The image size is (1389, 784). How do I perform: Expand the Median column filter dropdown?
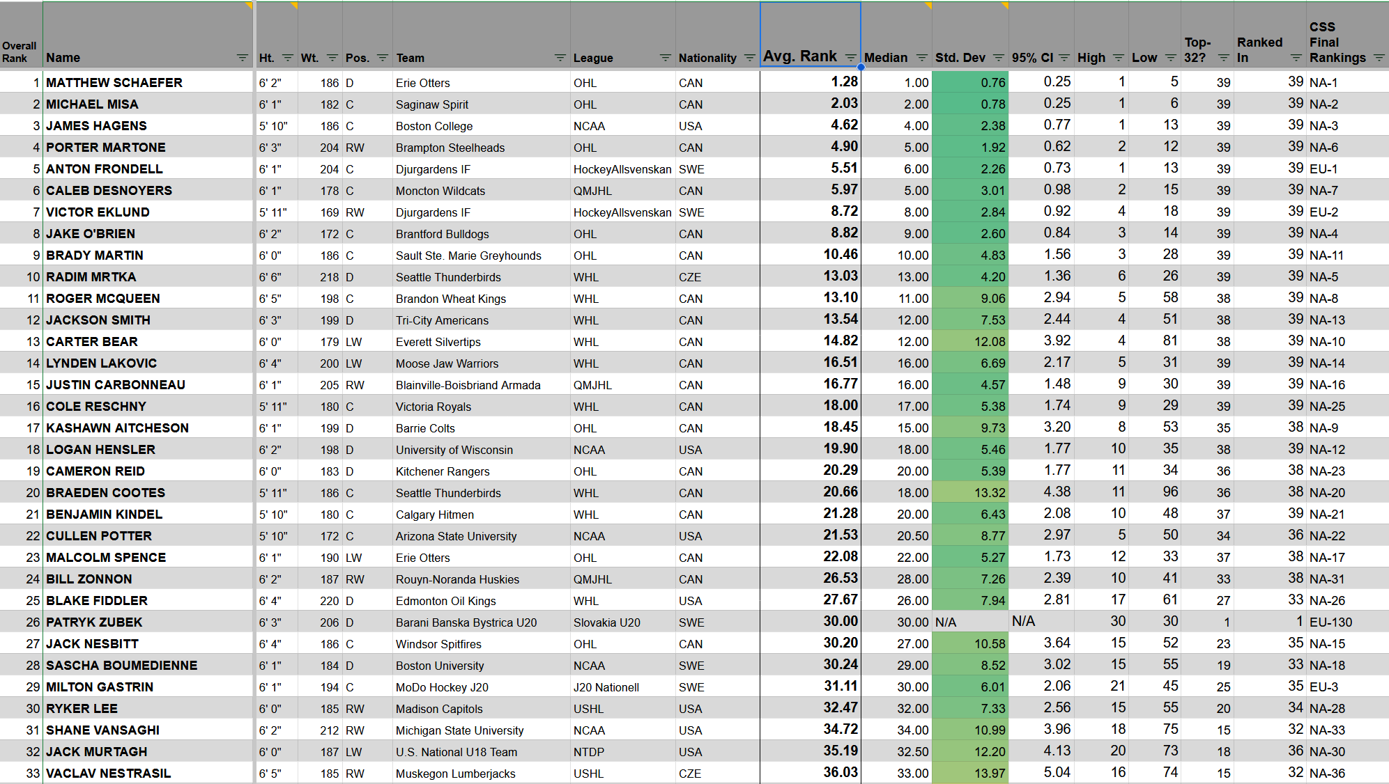tap(921, 58)
